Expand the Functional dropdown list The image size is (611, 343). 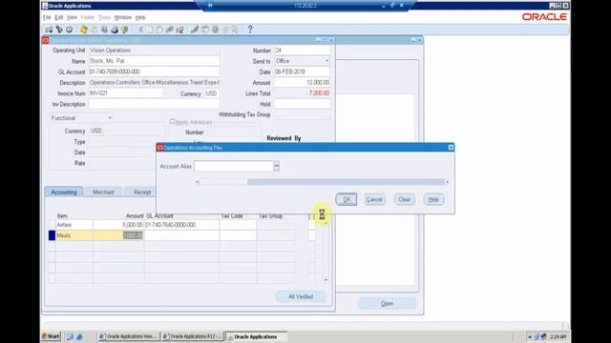110,118
